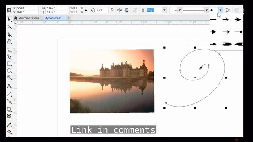Click the Y position field
The width and height of the screenshot is (253, 142).
(28, 12)
